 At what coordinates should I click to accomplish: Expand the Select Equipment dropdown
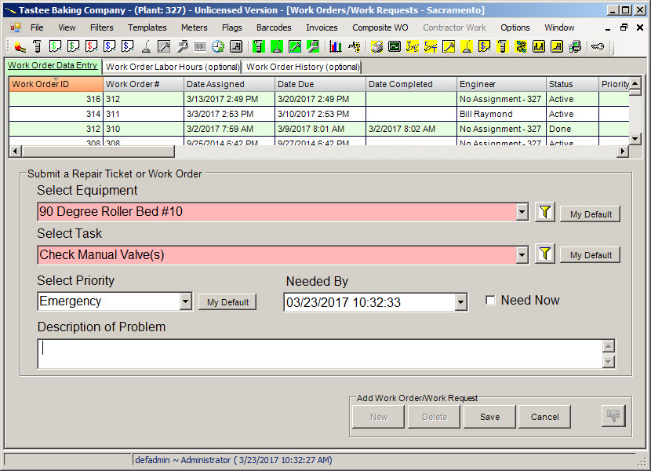tap(522, 212)
